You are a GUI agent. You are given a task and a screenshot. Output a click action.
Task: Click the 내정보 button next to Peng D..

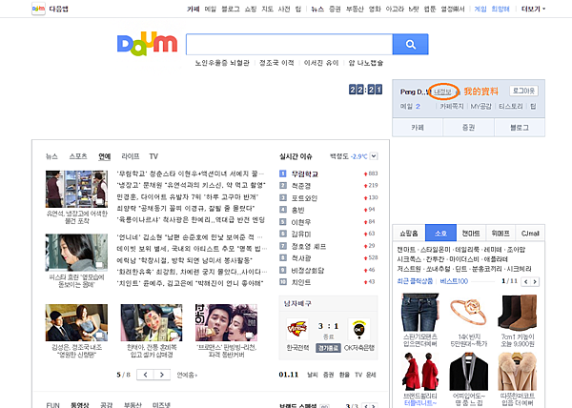pos(442,92)
